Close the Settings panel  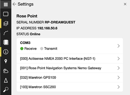click(x=125, y=4)
